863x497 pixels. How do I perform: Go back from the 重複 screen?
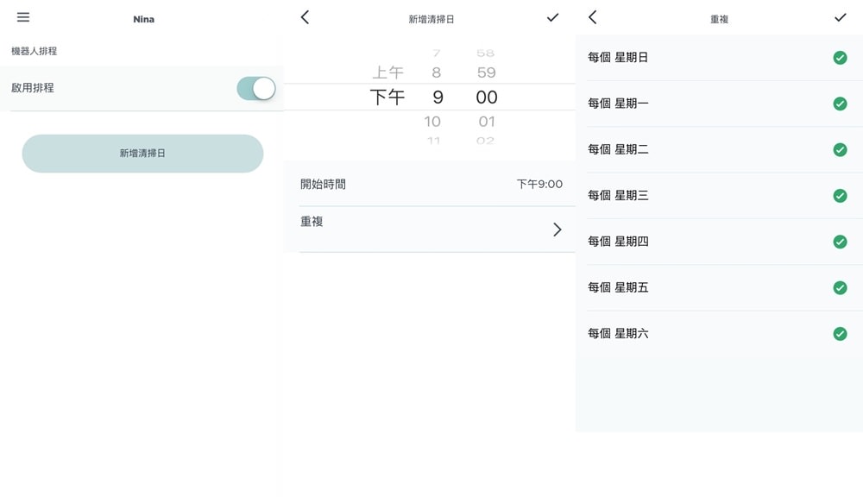point(593,17)
